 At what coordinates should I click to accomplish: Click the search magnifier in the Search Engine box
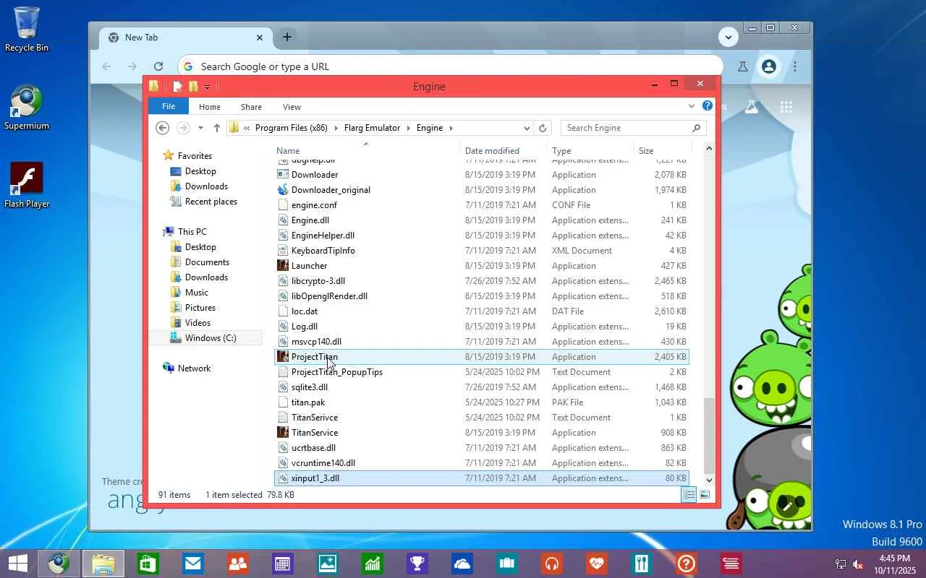pos(696,128)
